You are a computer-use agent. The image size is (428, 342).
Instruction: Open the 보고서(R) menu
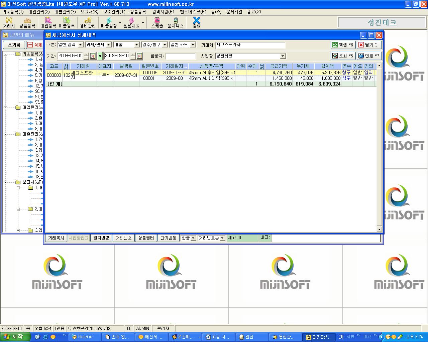coord(90,12)
